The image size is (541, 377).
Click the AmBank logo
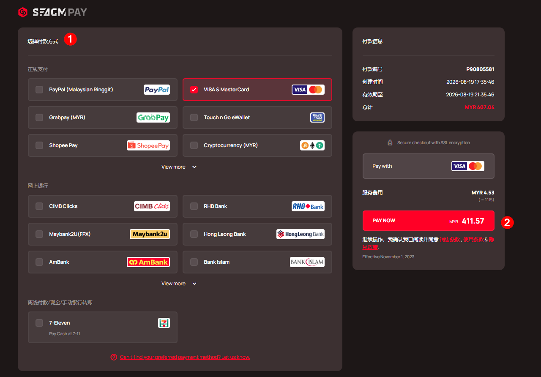[148, 262]
